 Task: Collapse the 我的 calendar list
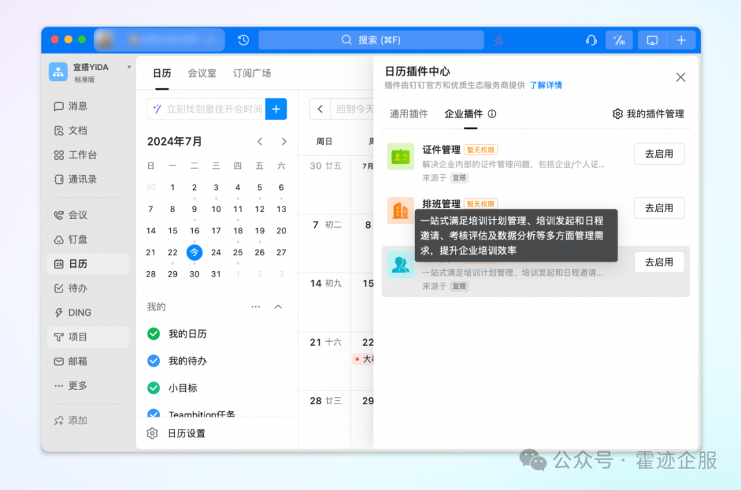279,307
